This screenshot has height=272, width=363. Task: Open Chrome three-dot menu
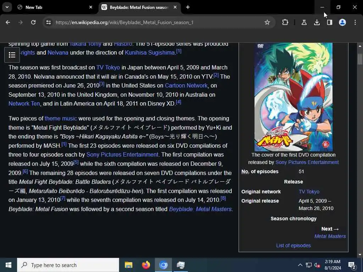tap(355, 22)
